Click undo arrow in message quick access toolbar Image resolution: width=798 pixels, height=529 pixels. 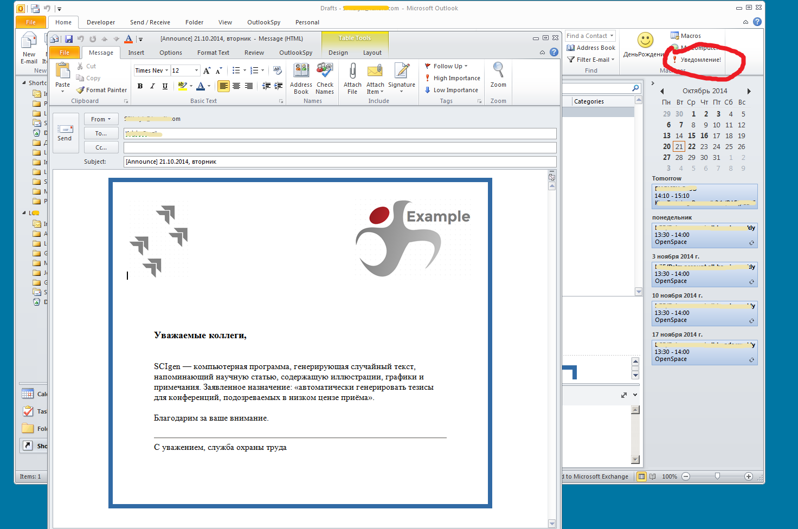(x=81, y=39)
